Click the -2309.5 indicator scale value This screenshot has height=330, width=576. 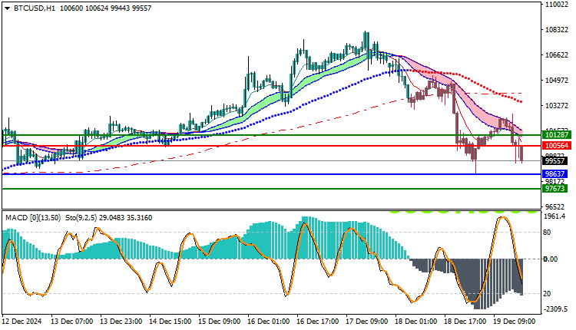pyautogui.click(x=555, y=309)
